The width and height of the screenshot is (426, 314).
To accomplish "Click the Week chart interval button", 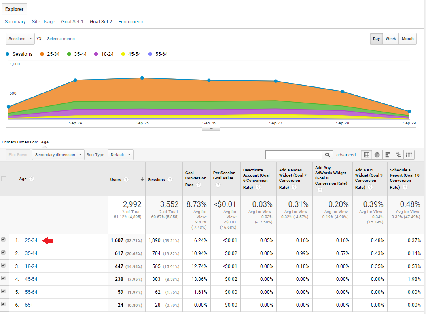I will [391, 39].
